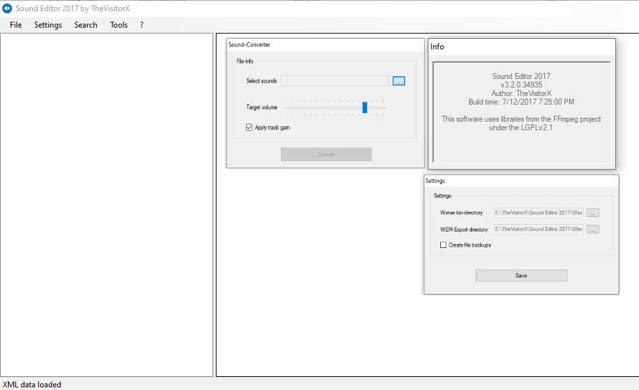
Task: Browse for sounds with the ellipsis button
Action: tap(399, 81)
